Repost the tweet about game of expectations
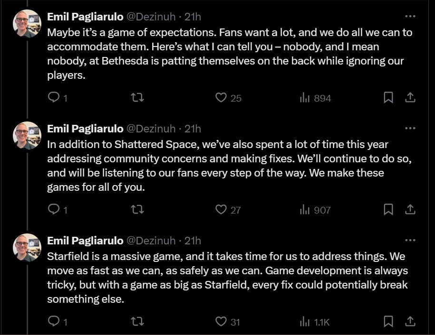This screenshot has width=435, height=335. pos(137,97)
